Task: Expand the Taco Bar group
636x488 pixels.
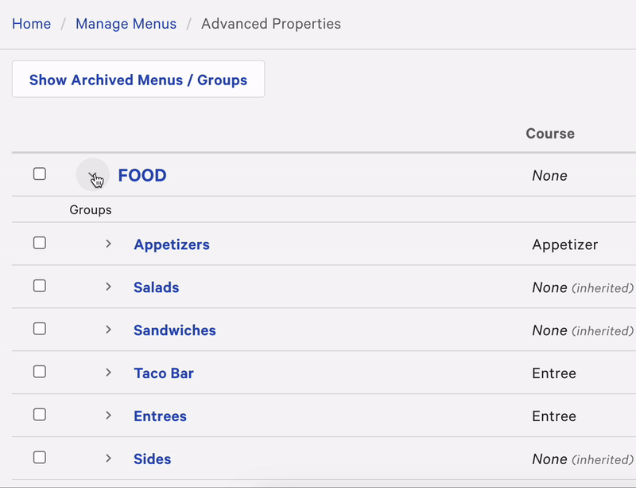Action: [109, 373]
